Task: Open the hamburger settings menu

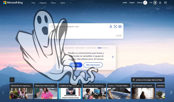Action: click(x=165, y=3)
